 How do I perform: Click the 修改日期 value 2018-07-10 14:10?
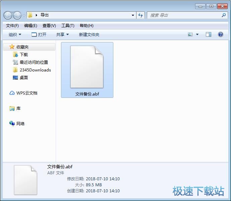point(103,179)
